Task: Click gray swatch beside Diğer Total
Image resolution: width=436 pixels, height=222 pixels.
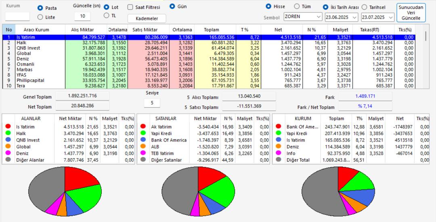Action: 278,160
